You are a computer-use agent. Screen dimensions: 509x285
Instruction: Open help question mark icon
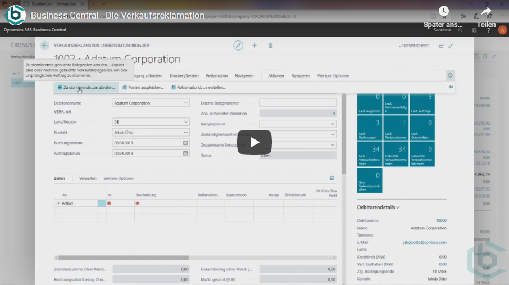[489, 30]
